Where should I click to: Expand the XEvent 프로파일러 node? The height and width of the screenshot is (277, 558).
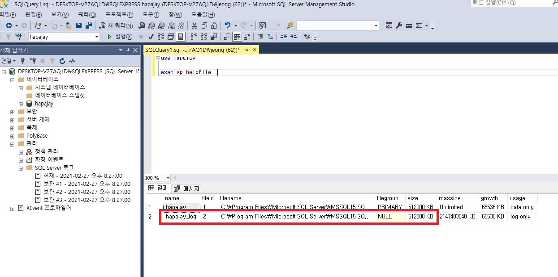12,208
